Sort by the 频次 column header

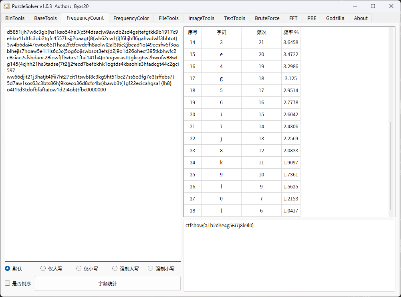point(261,32)
